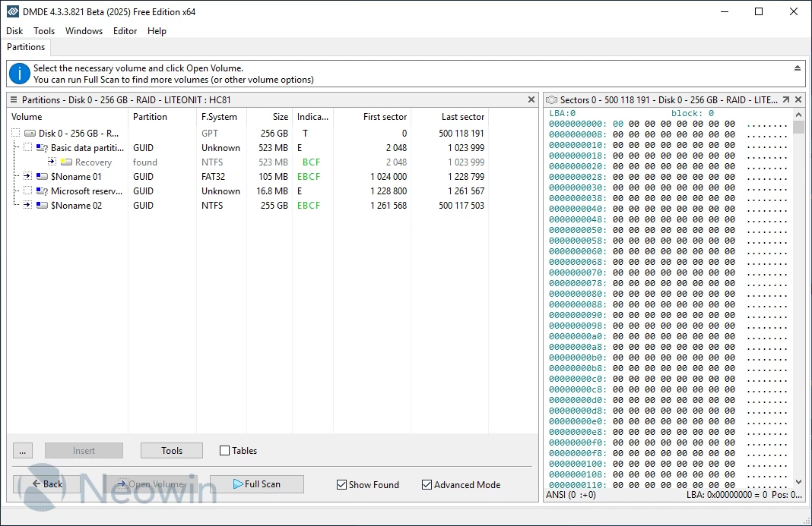Click the Tools button below the partition list
The width and height of the screenshot is (812, 526).
[172, 451]
